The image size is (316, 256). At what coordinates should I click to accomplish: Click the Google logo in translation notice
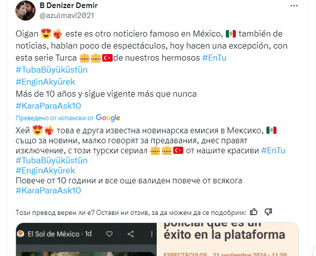point(108,118)
